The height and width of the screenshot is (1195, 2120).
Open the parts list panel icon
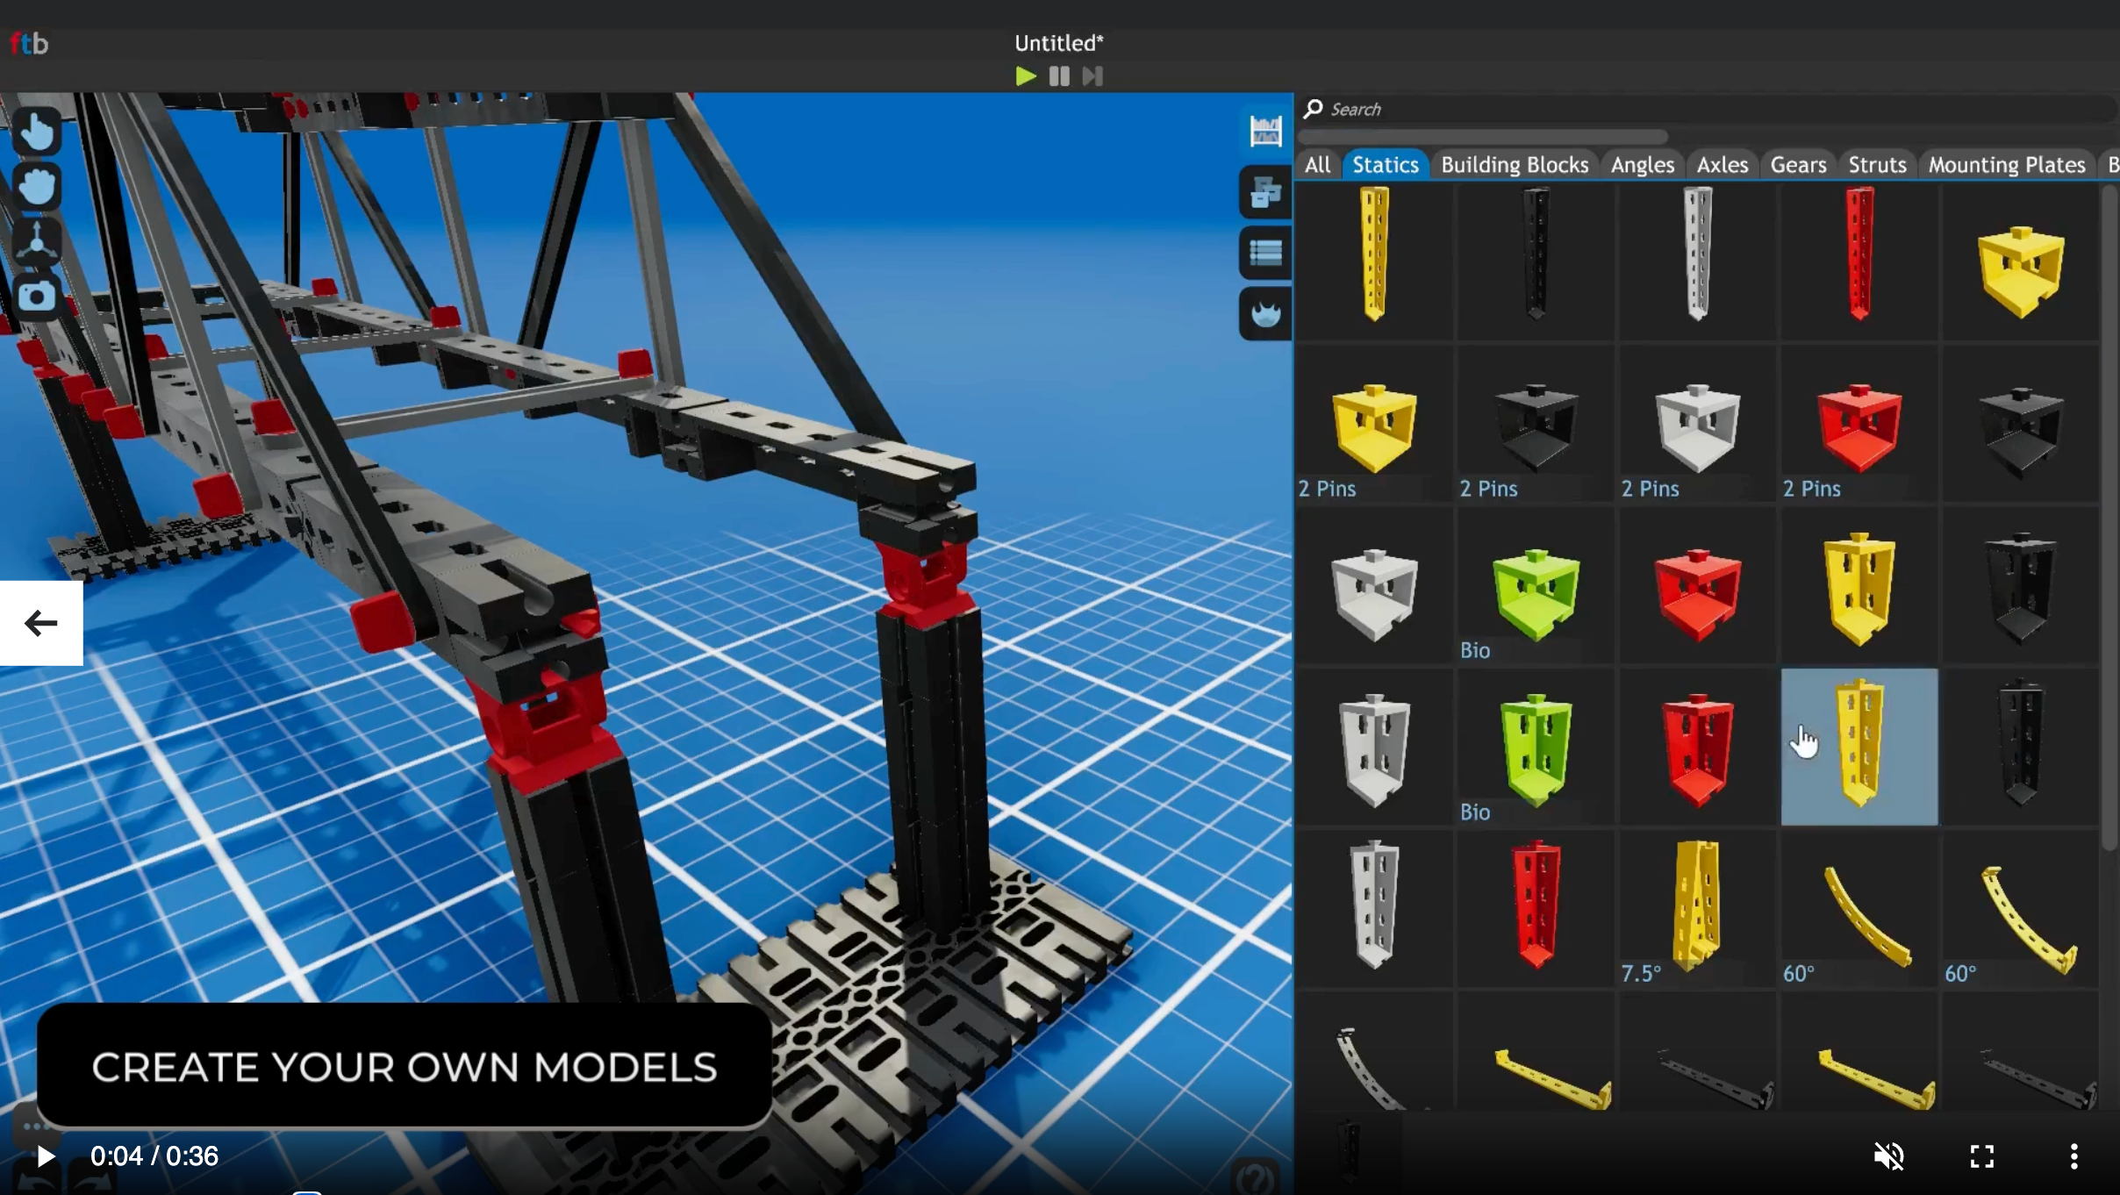coord(1264,253)
